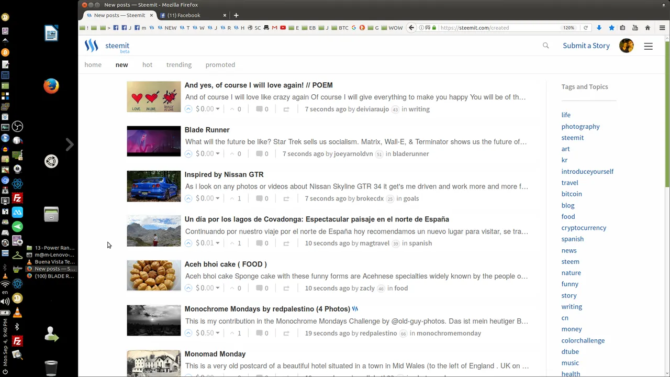Screen dimensions: 670x377
Task: Open a new tab with plus button
Action: pyautogui.click(x=236, y=15)
